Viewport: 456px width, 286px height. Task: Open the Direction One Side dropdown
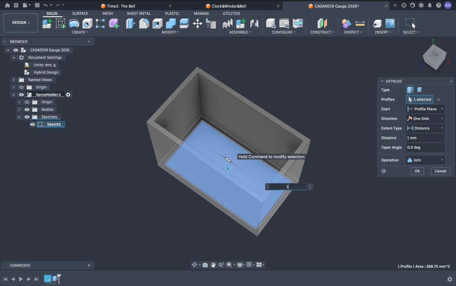[425, 118]
